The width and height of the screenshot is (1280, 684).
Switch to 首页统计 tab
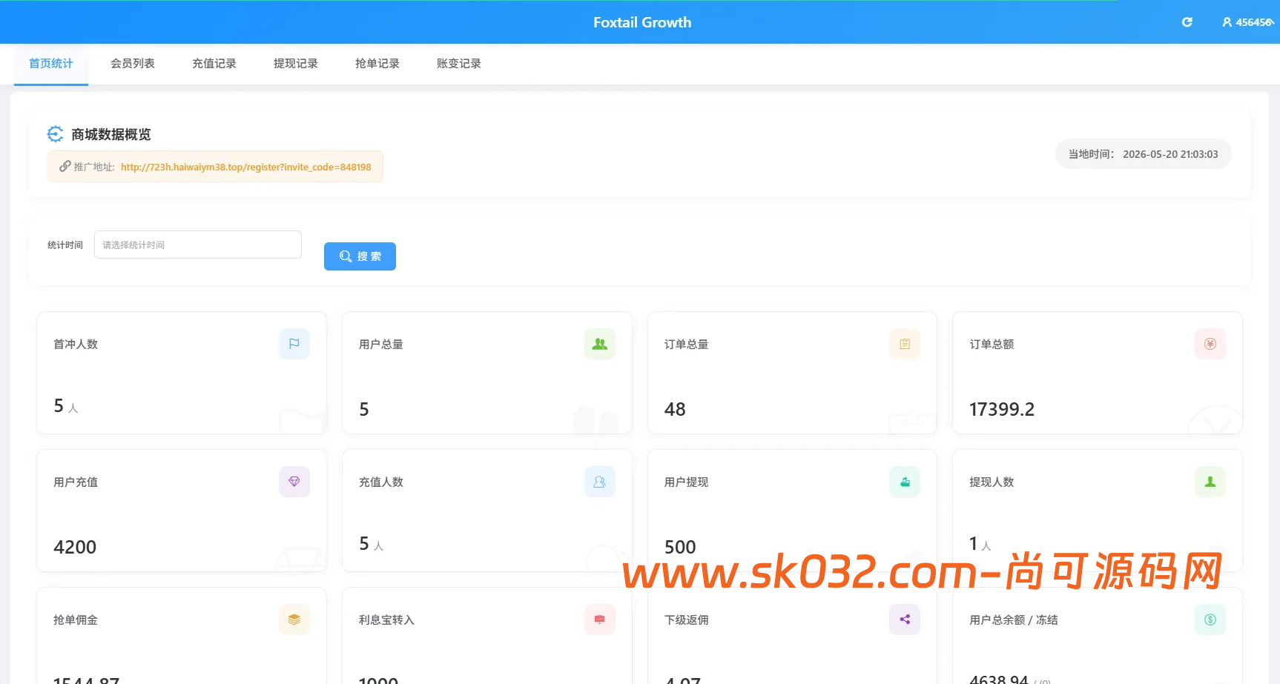(51, 64)
